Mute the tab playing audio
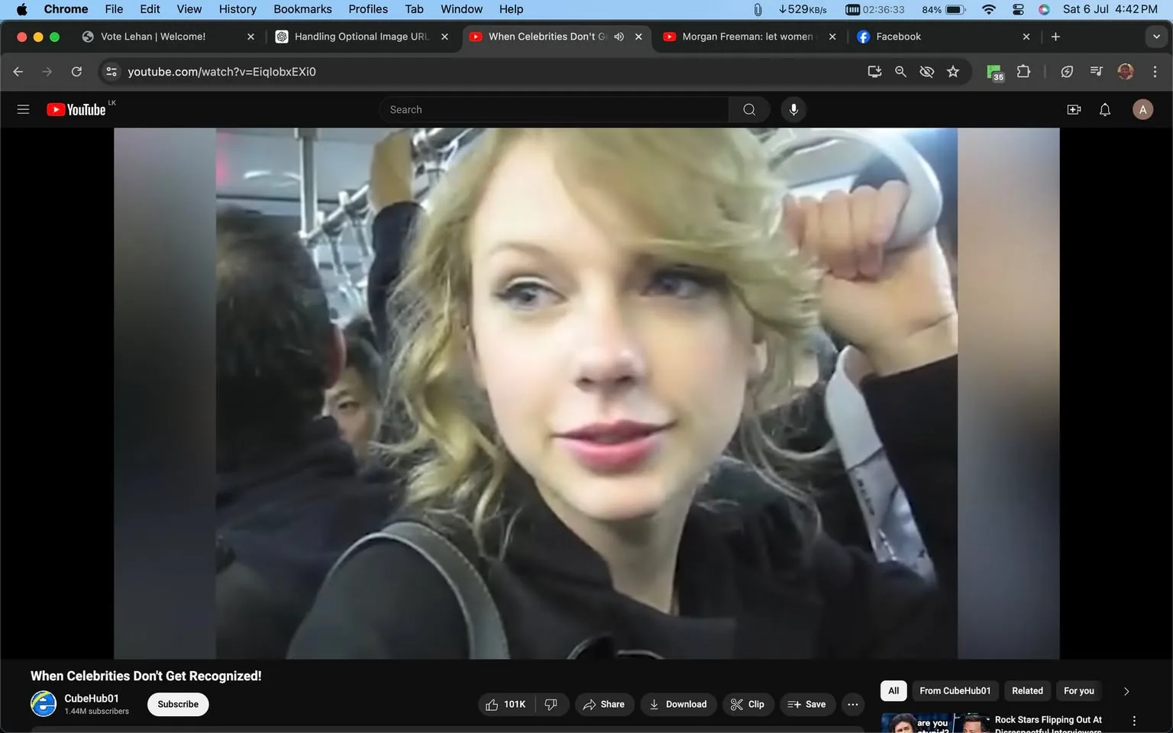Image resolution: width=1173 pixels, height=733 pixels. (x=619, y=36)
